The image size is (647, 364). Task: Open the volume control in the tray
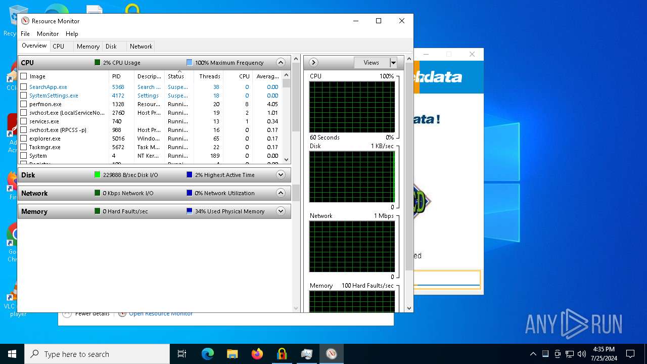(582, 354)
